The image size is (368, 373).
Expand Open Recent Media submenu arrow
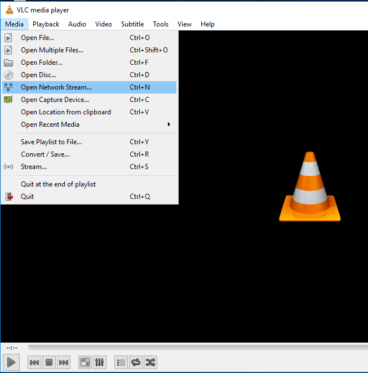tap(169, 125)
